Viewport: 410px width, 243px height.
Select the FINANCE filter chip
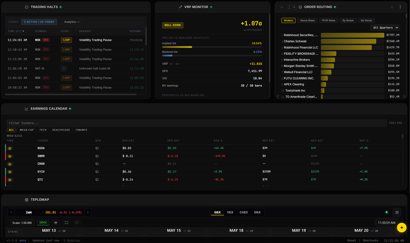tap(82, 130)
